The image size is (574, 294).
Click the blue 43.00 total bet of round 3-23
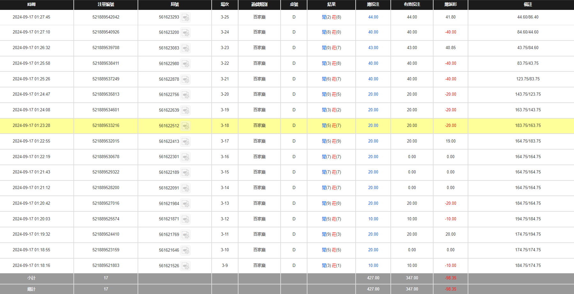tap(373, 48)
